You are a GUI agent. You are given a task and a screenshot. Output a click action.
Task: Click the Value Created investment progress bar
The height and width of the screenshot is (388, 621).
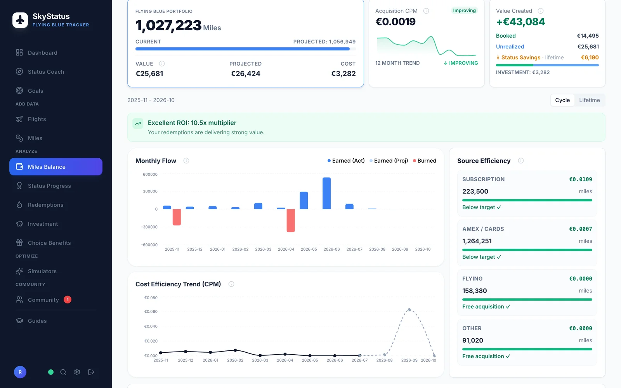(547, 65)
